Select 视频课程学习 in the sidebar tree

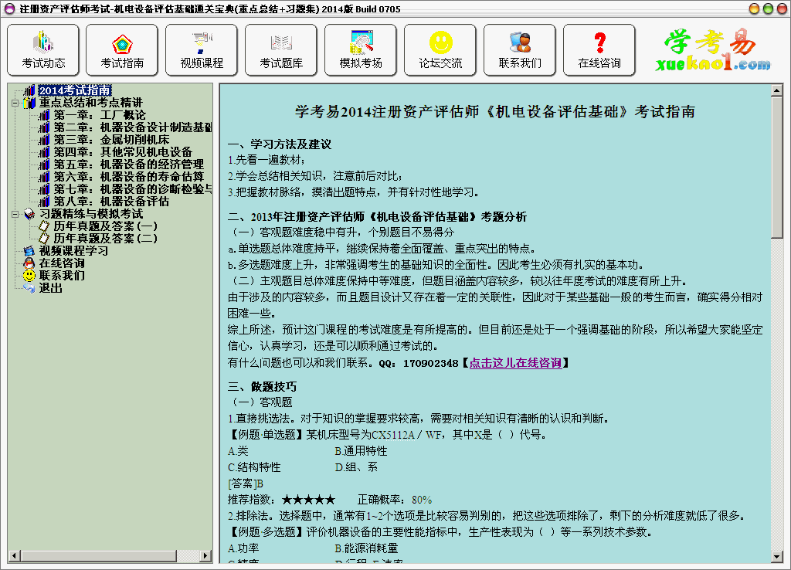(73, 251)
